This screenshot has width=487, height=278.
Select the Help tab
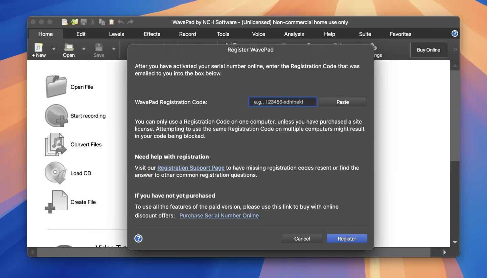[x=329, y=34]
